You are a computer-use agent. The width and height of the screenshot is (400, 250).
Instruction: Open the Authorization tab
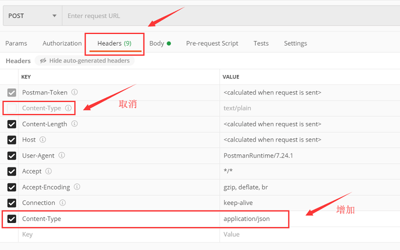pos(62,43)
